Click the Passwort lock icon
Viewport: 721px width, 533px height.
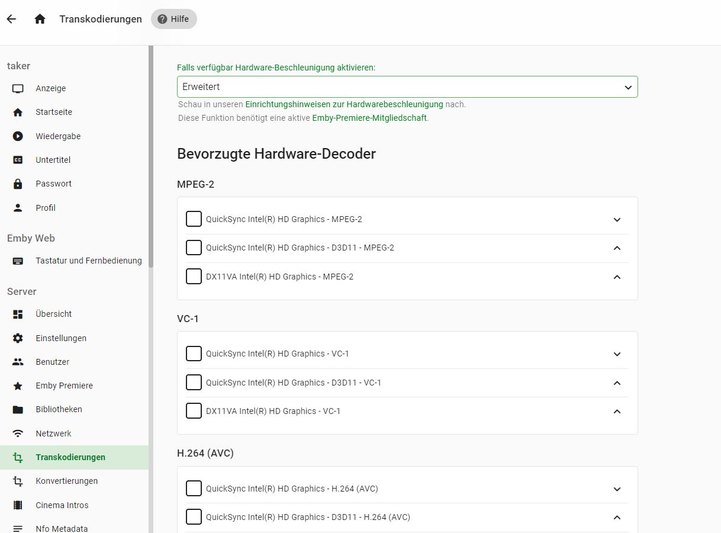point(18,184)
